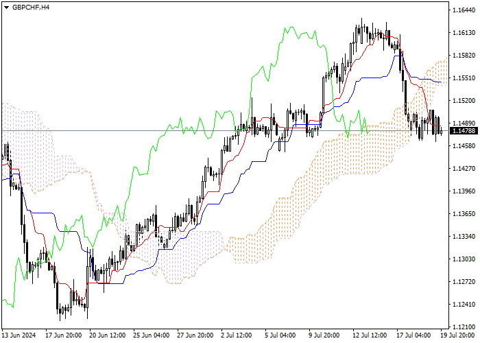This screenshot has width=480, height=343.
Task: Click the 1.14580 price axis label
Action: pyautogui.click(x=464, y=145)
